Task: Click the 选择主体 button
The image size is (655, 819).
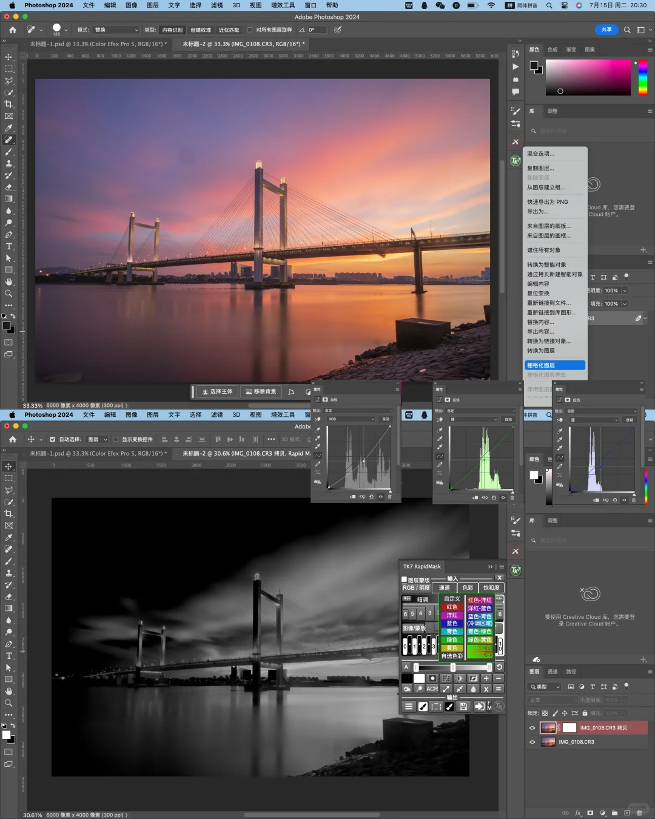Action: tap(217, 392)
